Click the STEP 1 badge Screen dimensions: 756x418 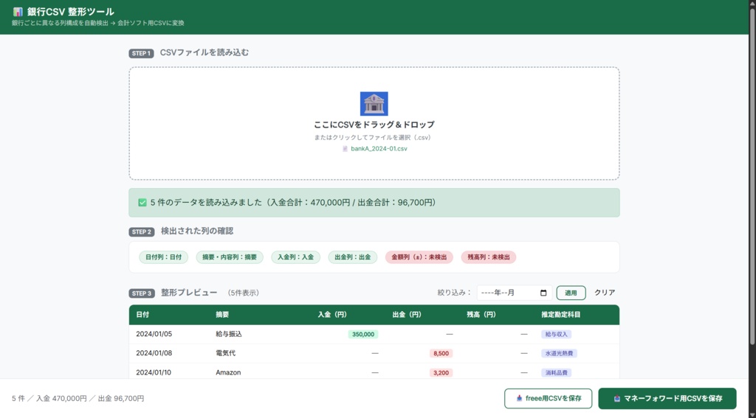pyautogui.click(x=141, y=54)
